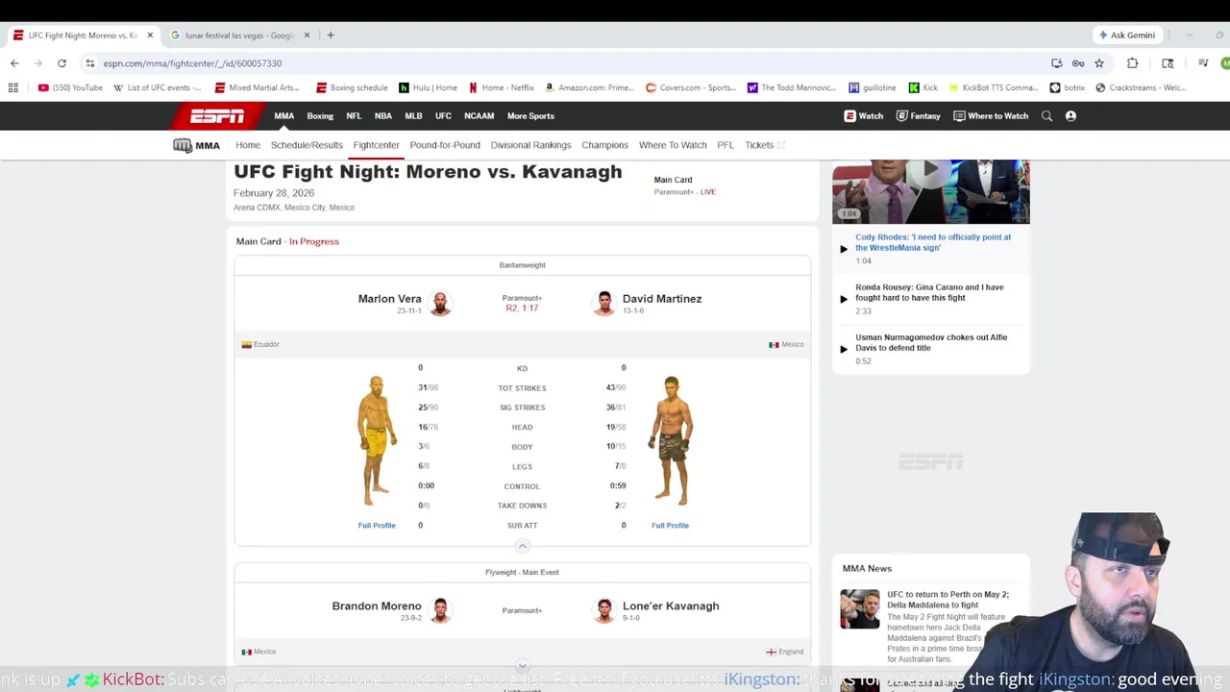Viewport: 1230px width, 692px height.
Task: Open the Amazon.com Prime bookmark
Action: (589, 87)
